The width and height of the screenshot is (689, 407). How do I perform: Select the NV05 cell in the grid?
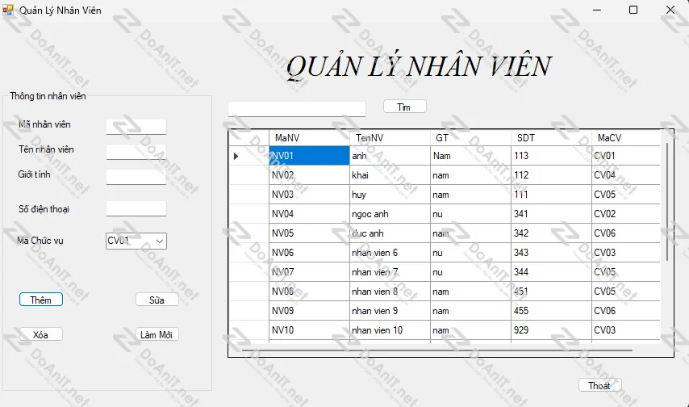tap(308, 233)
